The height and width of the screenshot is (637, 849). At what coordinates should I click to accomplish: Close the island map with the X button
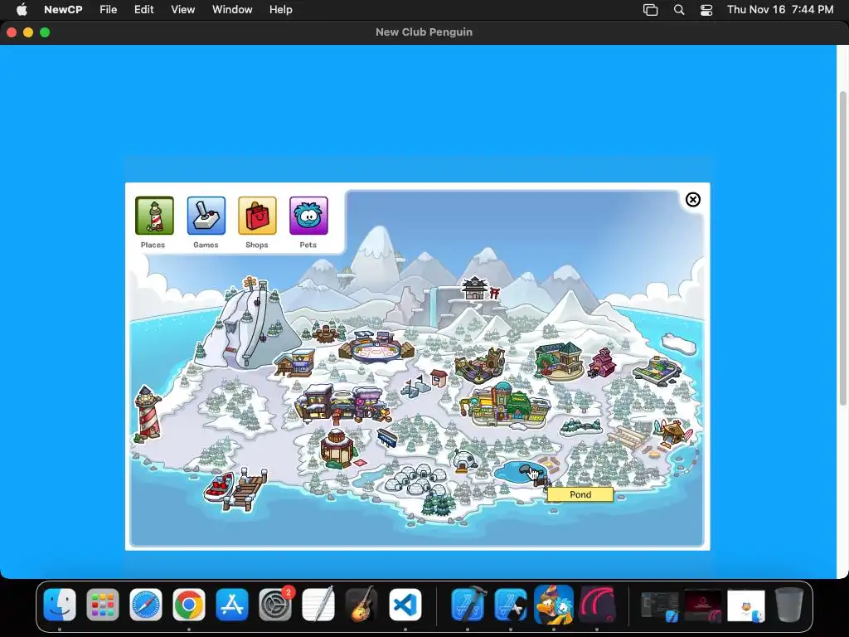692,200
